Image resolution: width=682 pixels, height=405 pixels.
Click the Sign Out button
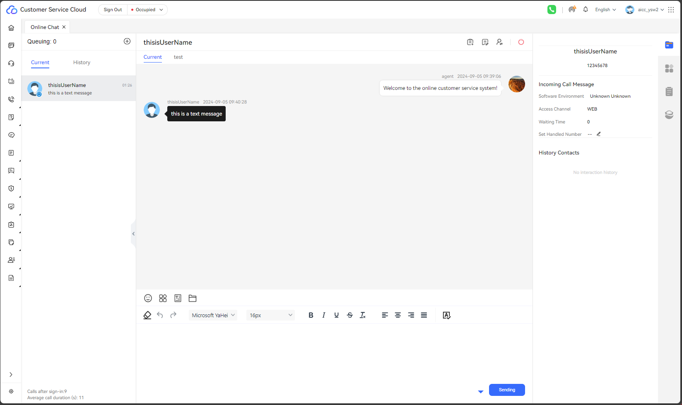coord(113,10)
